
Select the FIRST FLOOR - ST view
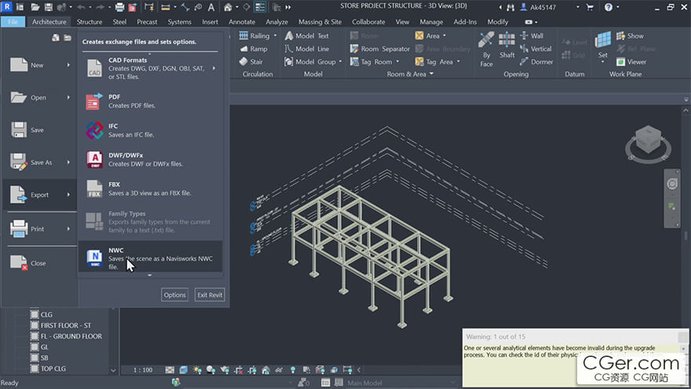tap(66, 325)
